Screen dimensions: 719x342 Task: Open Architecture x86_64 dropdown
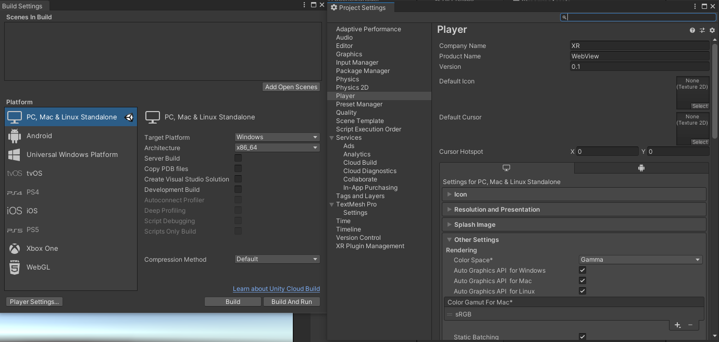point(277,148)
